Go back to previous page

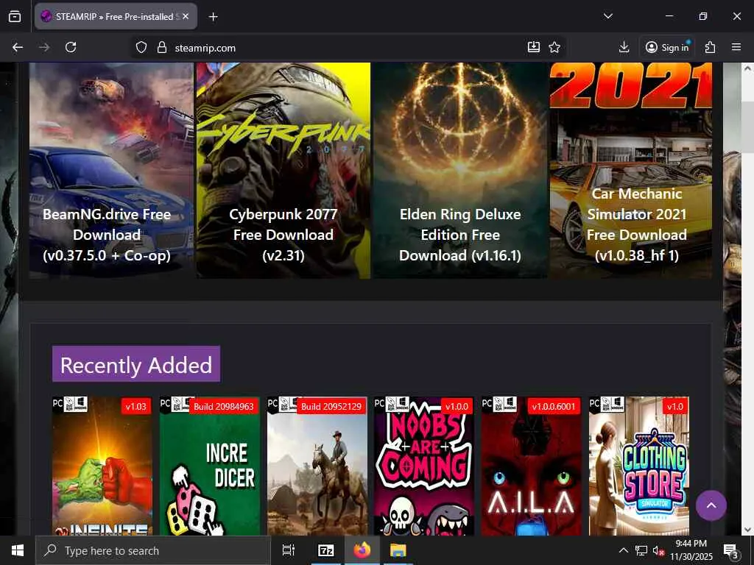click(18, 47)
